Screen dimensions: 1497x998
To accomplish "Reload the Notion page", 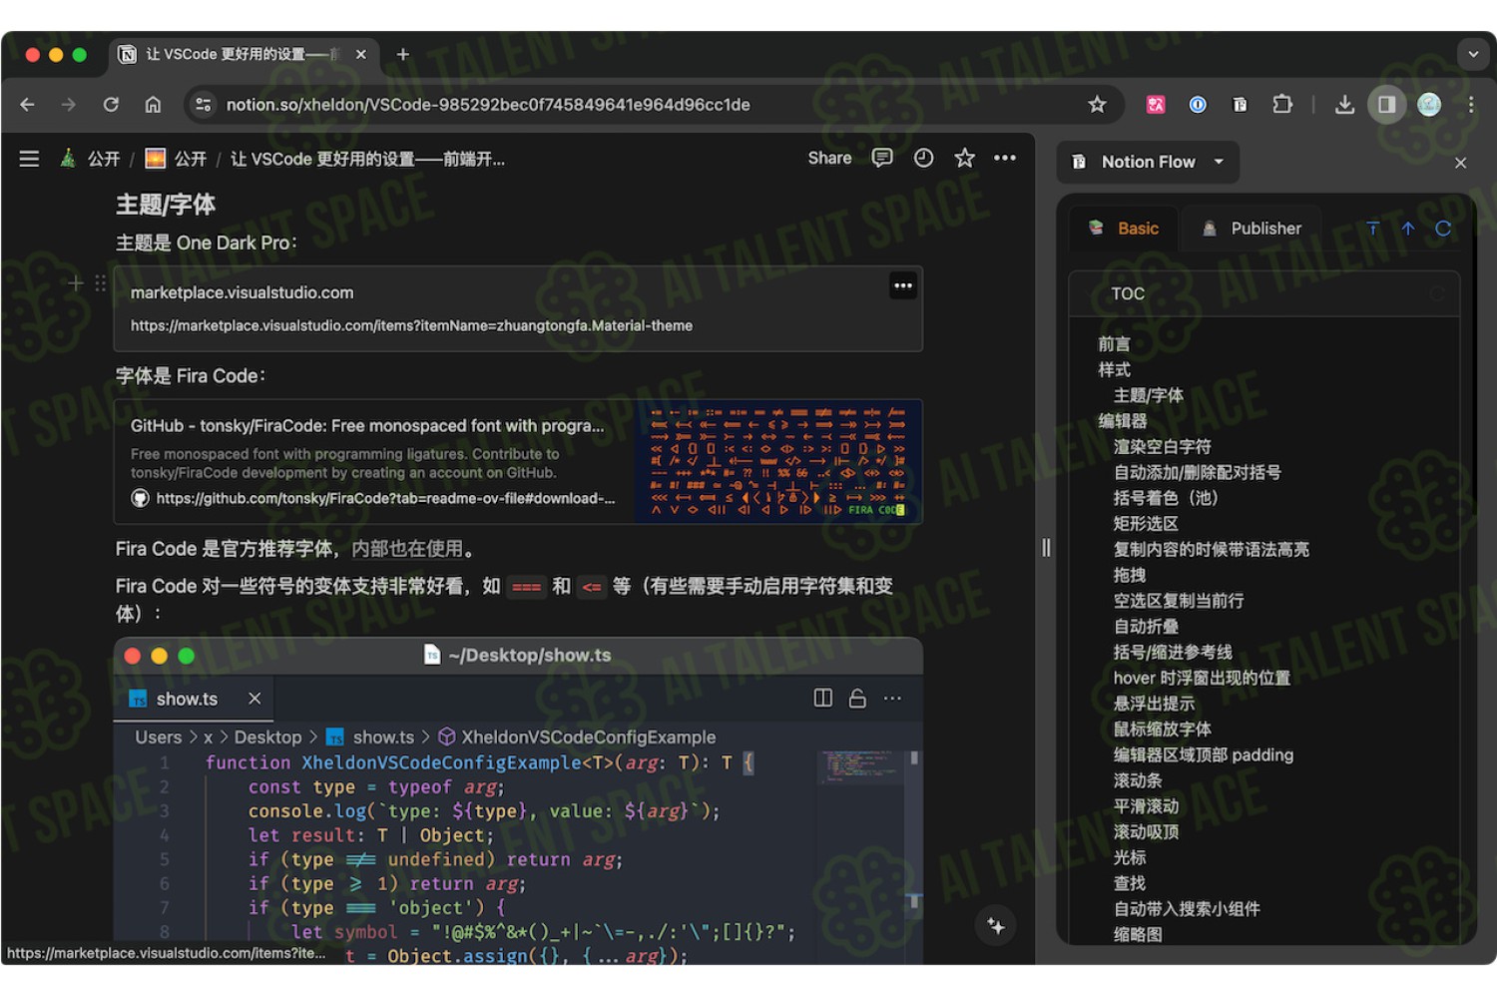I will tap(111, 105).
